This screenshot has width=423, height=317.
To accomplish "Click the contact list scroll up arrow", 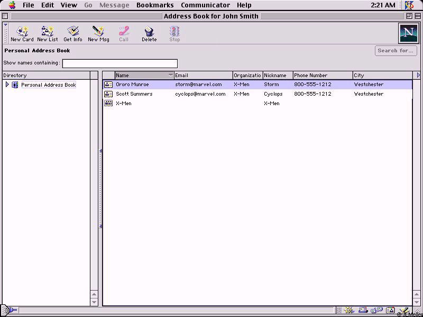I will pos(417,295).
